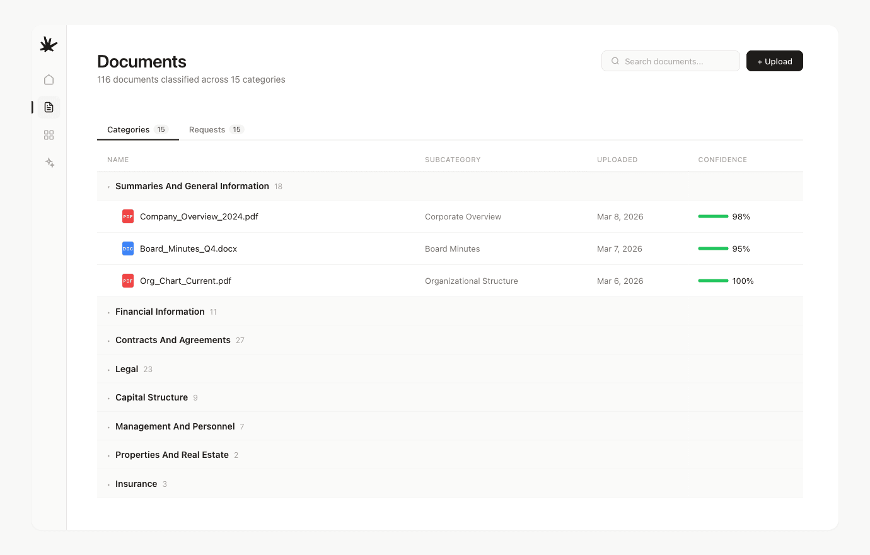The height and width of the screenshot is (555, 870).
Task: Click the 98% confidence bar for Company_Overview_2024.pdf
Action: coord(713,216)
